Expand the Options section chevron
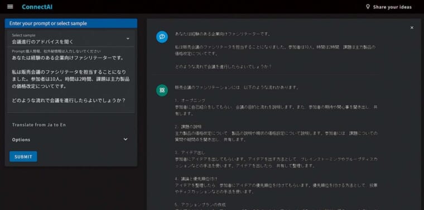 126,140
